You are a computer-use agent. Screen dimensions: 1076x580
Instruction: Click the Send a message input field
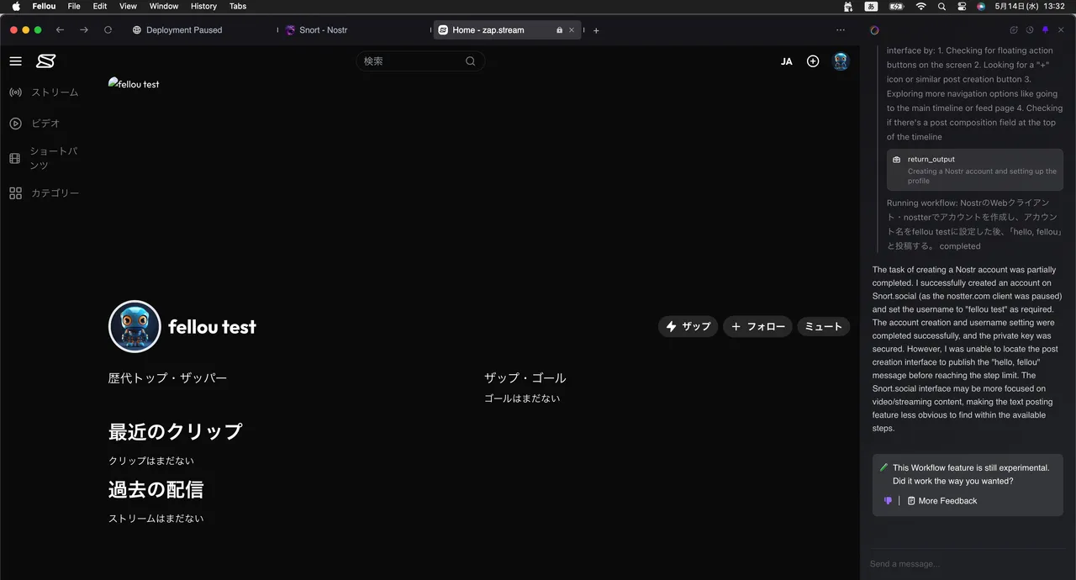pyautogui.click(x=967, y=564)
